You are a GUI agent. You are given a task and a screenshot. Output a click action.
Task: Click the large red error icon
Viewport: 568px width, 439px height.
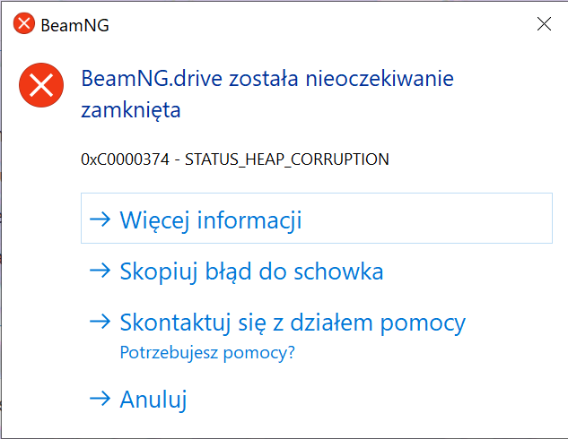(x=41, y=87)
